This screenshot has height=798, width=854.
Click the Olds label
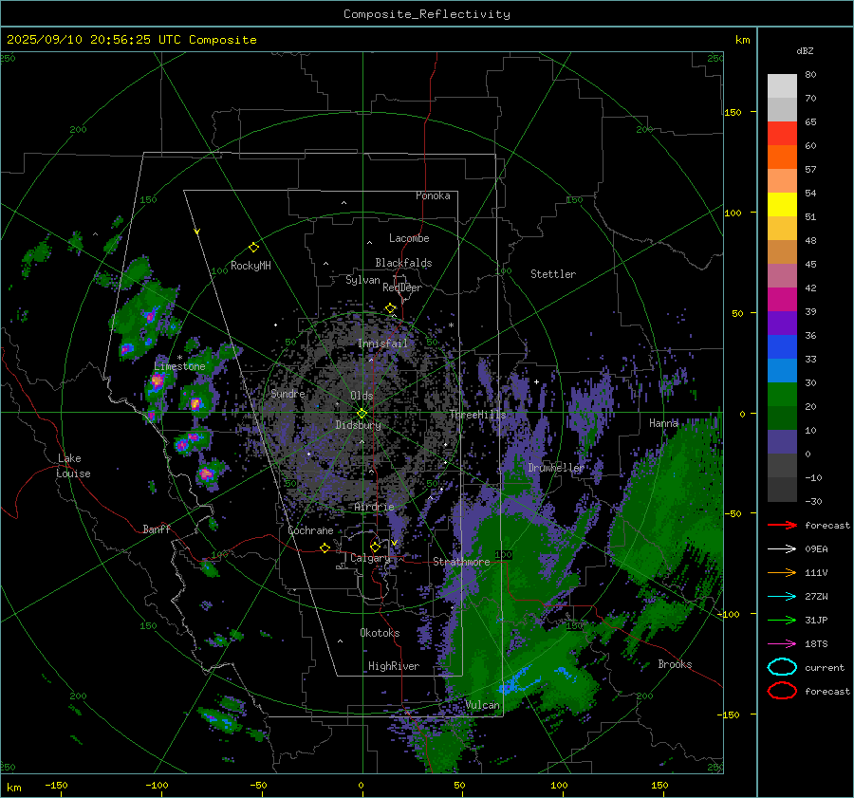tap(362, 396)
